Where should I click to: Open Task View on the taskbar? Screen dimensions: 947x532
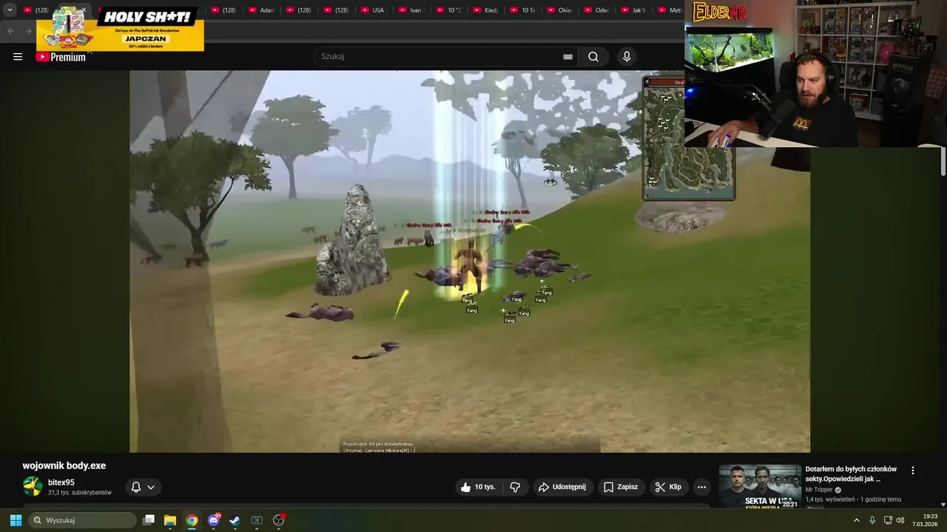[149, 520]
